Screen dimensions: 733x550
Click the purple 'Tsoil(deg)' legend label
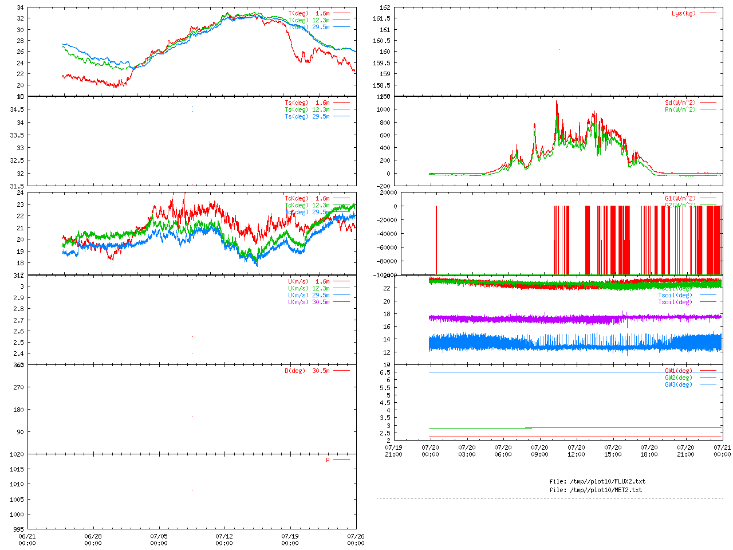[675, 302]
